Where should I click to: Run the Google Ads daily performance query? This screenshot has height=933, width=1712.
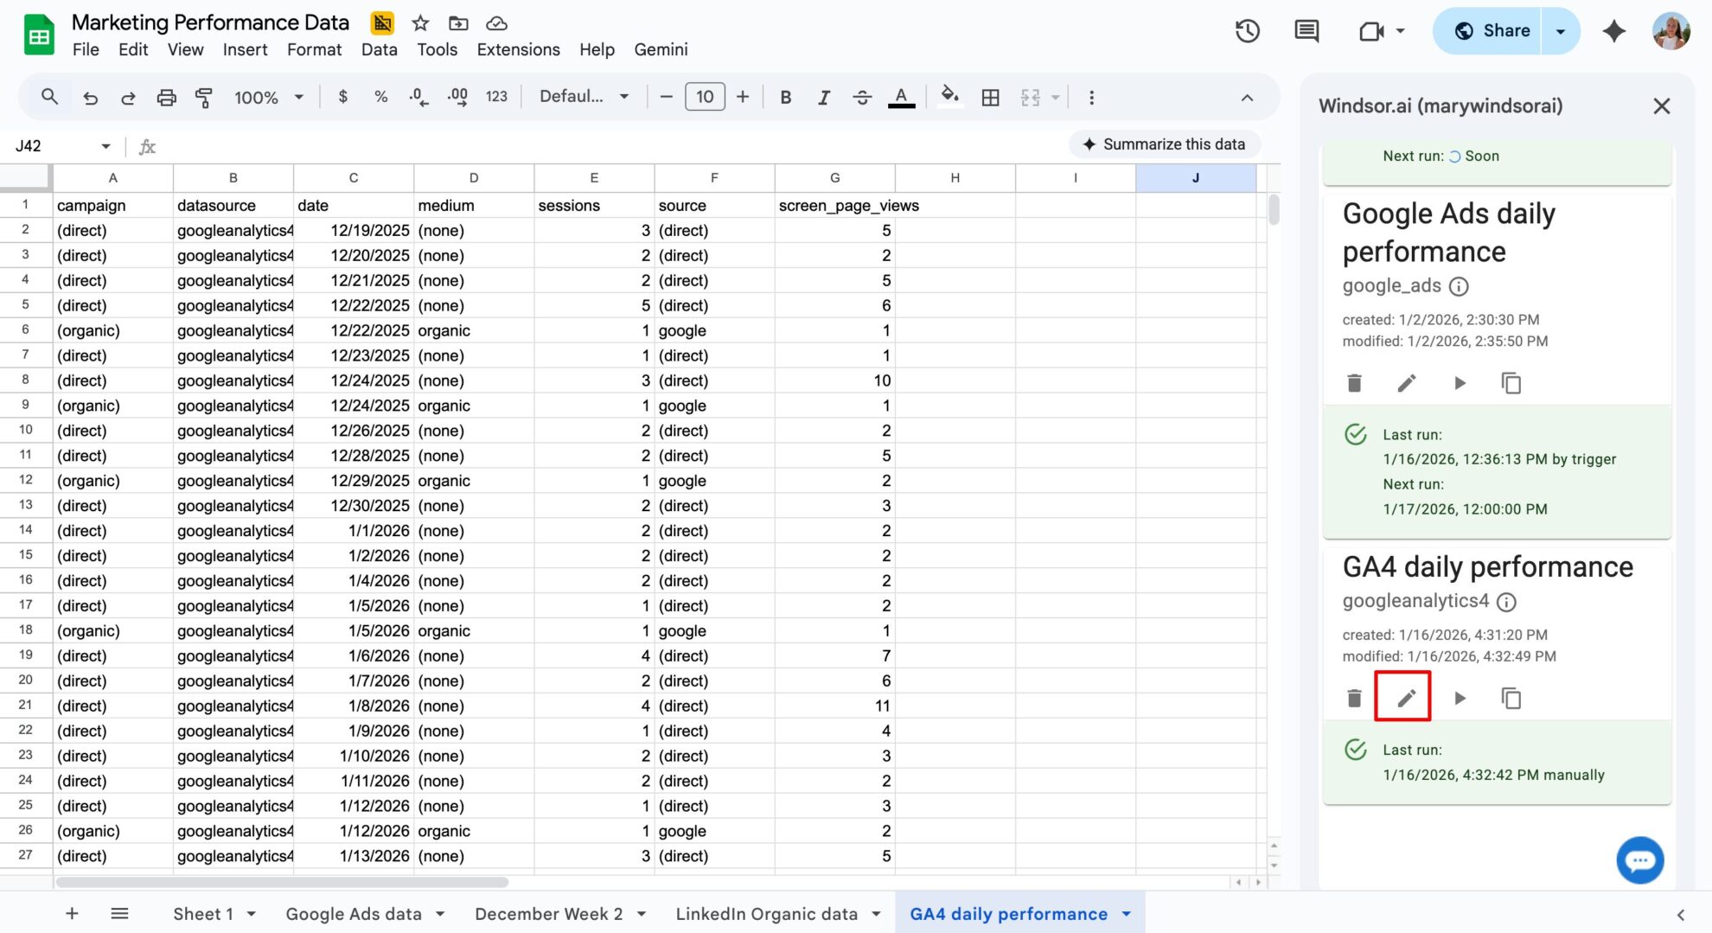[x=1460, y=383]
